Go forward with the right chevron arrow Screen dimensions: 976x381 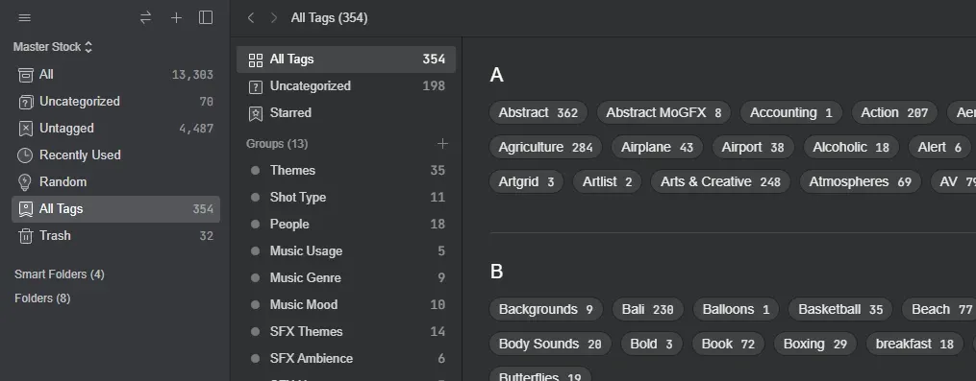pos(273,18)
